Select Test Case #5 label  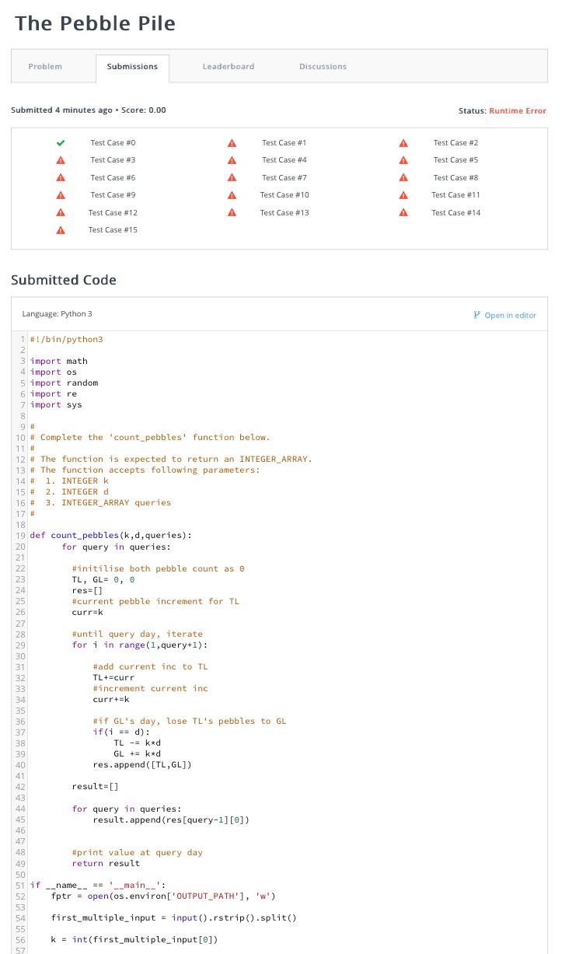(456, 160)
